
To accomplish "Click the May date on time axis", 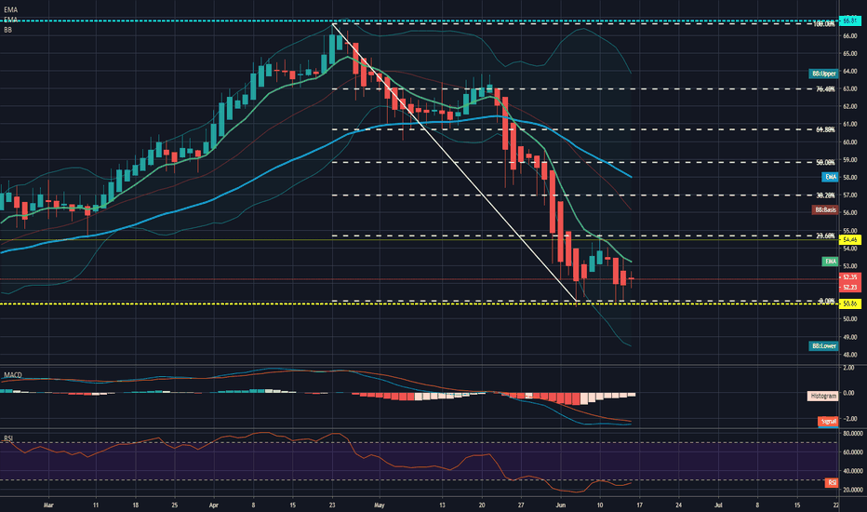I will click(x=379, y=505).
